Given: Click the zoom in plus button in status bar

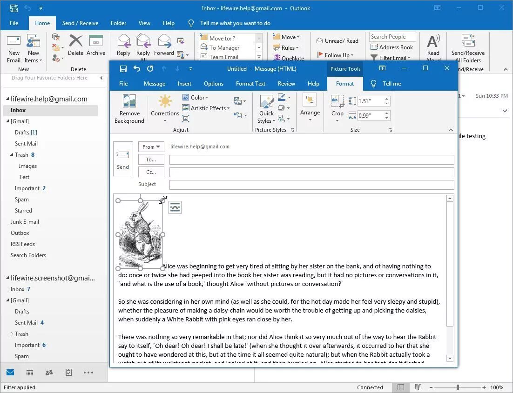Looking at the screenshot, I should coord(484,387).
